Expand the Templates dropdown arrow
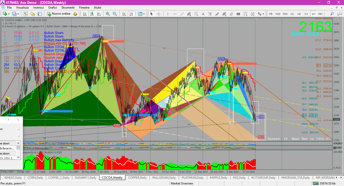 [144, 14]
